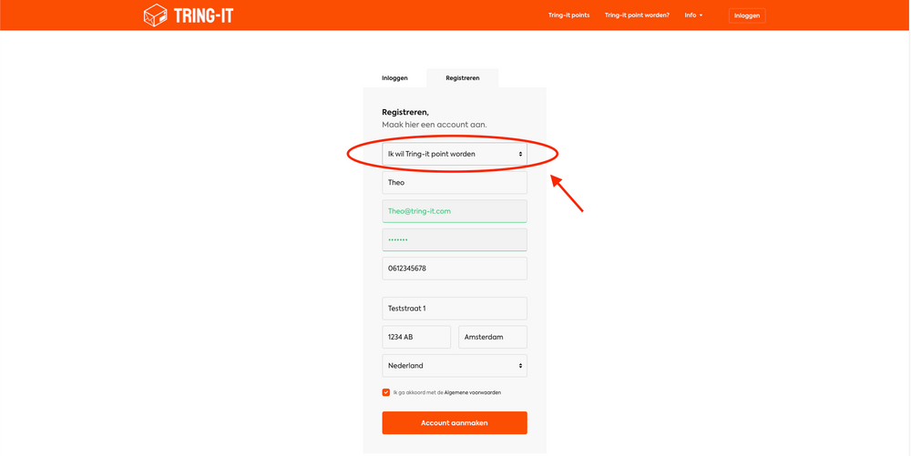Screen dimensions: 911x456
Task: Focus the name field containing Theo
Action: point(455,183)
